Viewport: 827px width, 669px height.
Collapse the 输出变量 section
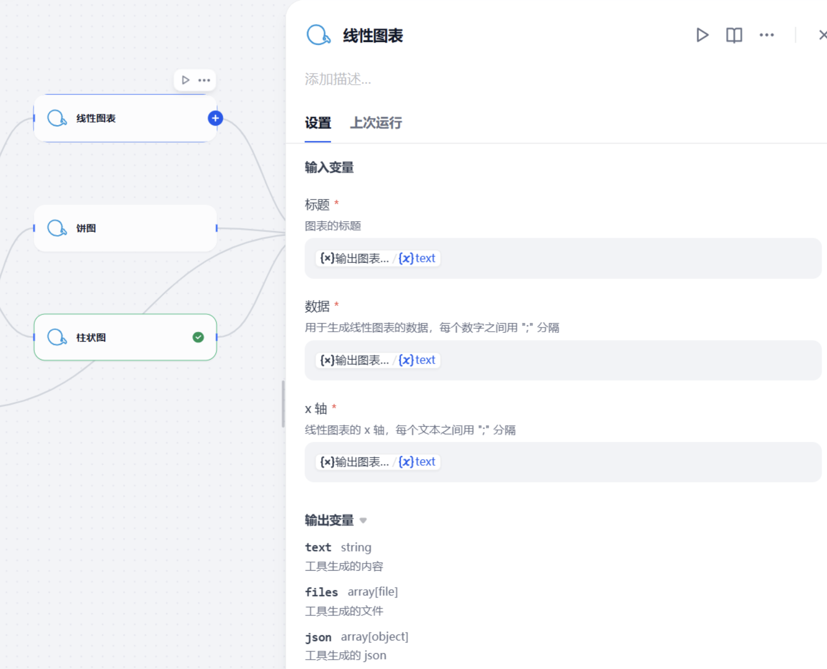tap(363, 520)
